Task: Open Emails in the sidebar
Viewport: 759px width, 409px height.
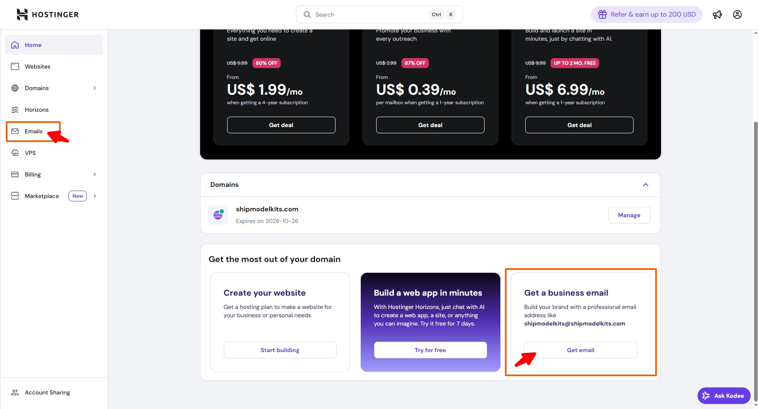Action: tap(33, 131)
